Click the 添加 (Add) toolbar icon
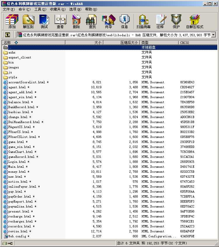 click(x=12, y=21)
